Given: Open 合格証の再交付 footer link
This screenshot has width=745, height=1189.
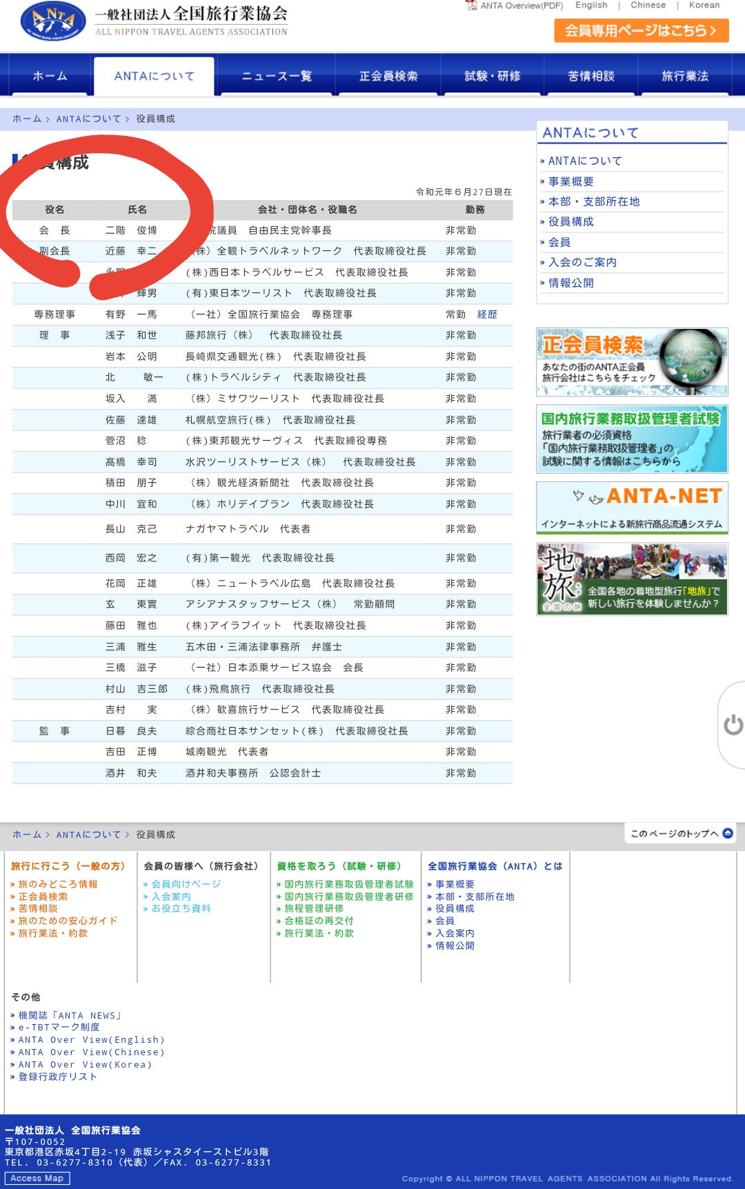Looking at the screenshot, I should point(319,921).
